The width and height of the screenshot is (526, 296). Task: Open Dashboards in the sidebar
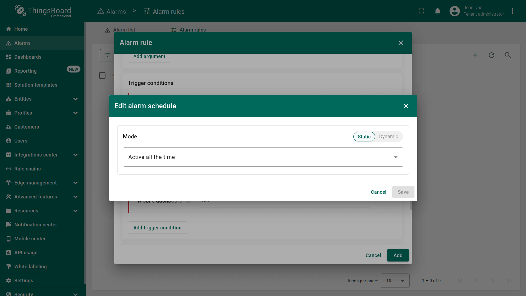click(28, 57)
